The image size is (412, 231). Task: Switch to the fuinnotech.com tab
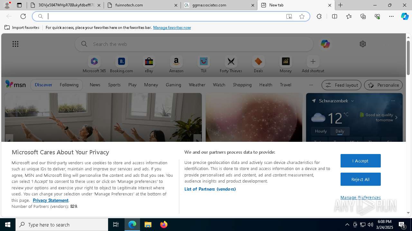[142, 5]
